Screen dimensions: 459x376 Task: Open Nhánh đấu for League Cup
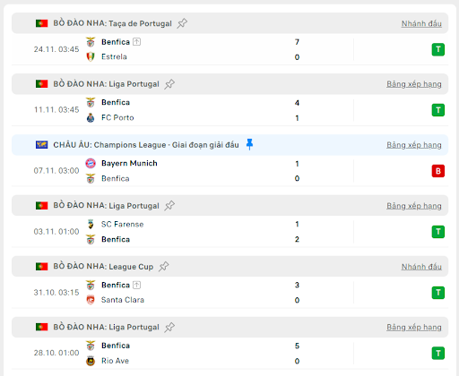(x=421, y=267)
